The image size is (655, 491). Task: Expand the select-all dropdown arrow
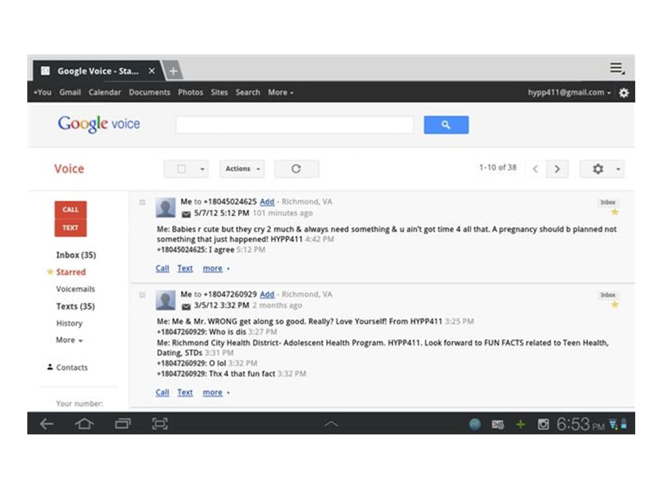[x=202, y=169]
